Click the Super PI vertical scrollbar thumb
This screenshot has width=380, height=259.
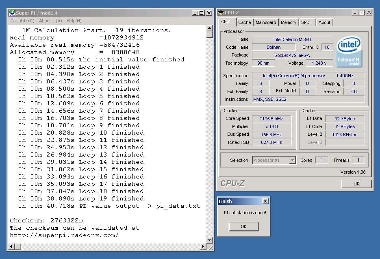point(210,35)
